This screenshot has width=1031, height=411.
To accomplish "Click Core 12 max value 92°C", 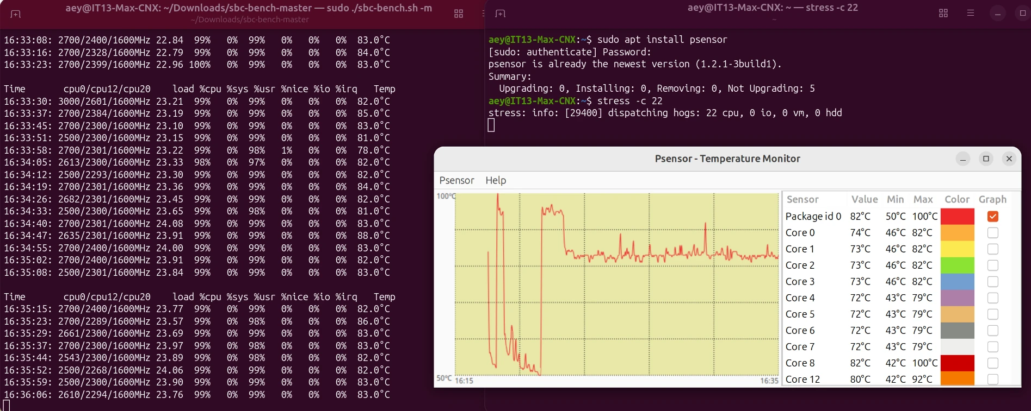I will pyautogui.click(x=922, y=379).
